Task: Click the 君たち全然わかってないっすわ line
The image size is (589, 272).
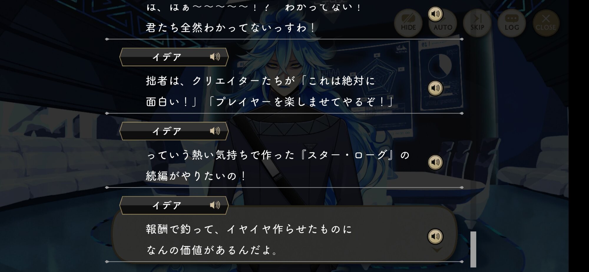Action: (x=231, y=28)
